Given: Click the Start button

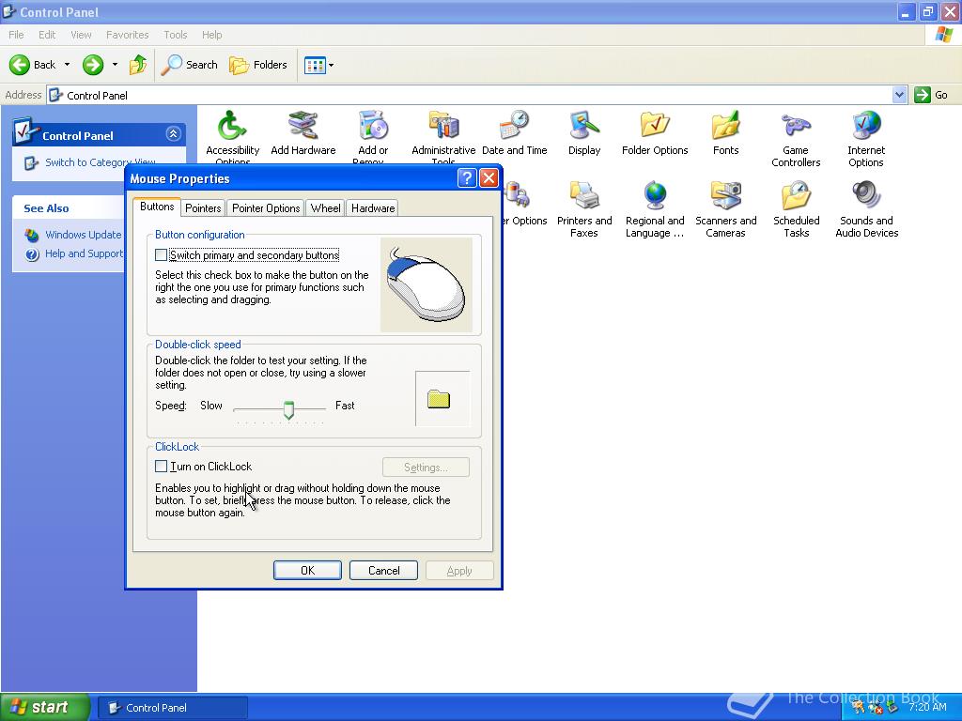Looking at the screenshot, I should (x=45, y=707).
